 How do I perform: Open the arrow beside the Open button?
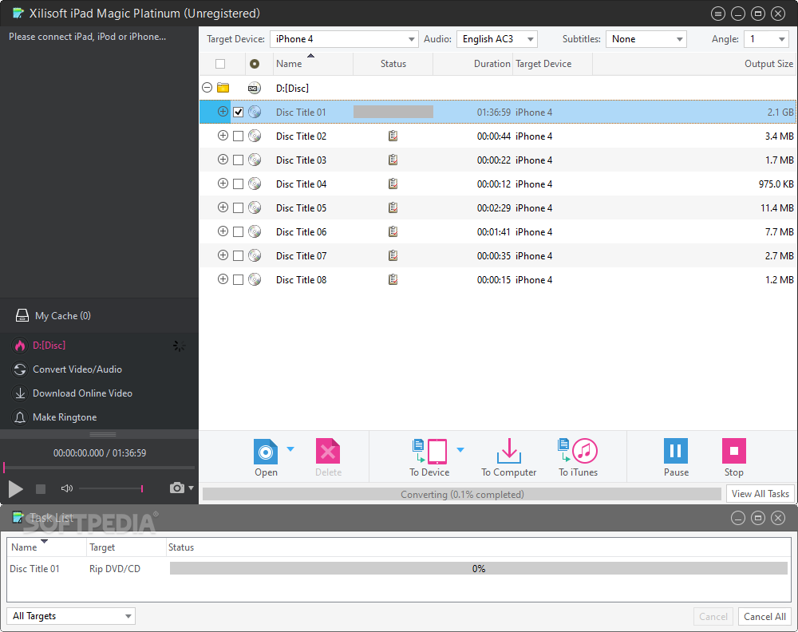click(x=290, y=449)
